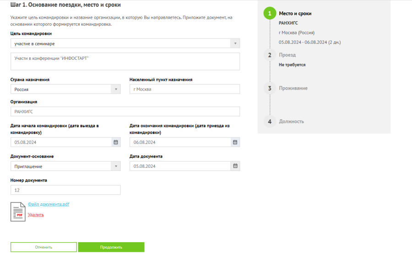Click the Номер документа field
The height and width of the screenshot is (255, 412).
[65, 190]
